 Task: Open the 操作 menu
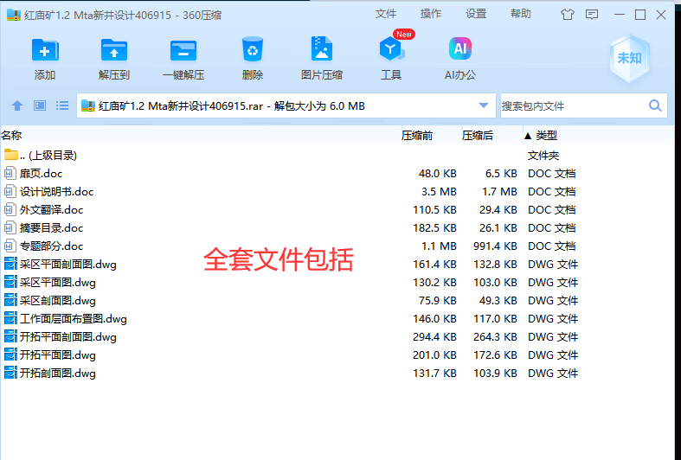tap(431, 14)
